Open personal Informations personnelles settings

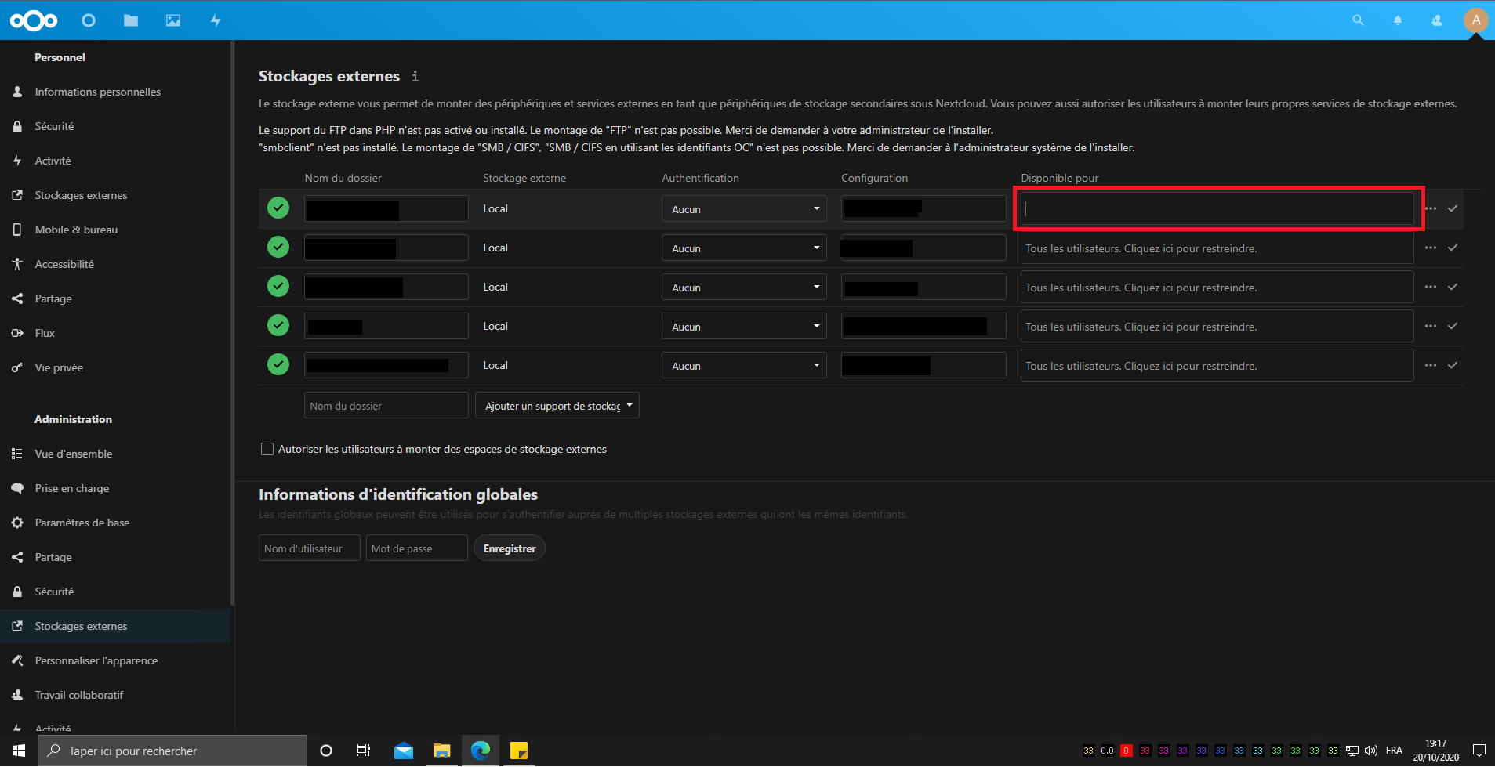[x=97, y=92]
